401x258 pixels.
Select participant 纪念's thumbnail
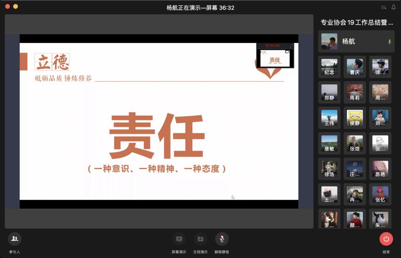329,67
